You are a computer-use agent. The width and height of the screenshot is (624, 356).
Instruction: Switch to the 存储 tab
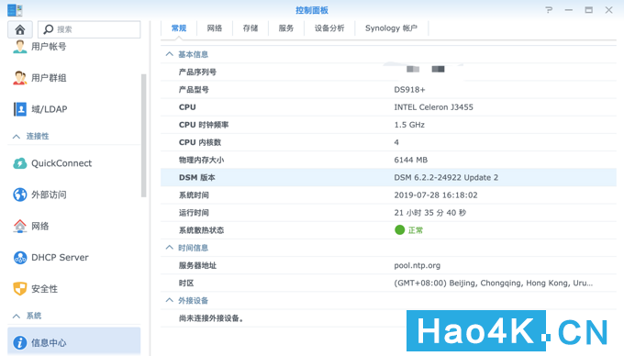[x=251, y=28]
